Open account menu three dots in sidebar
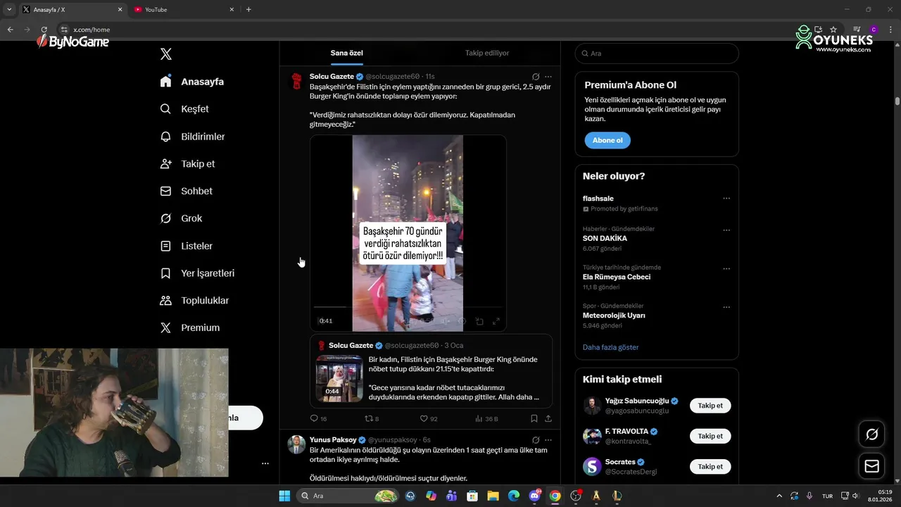901x507 pixels. tap(265, 463)
